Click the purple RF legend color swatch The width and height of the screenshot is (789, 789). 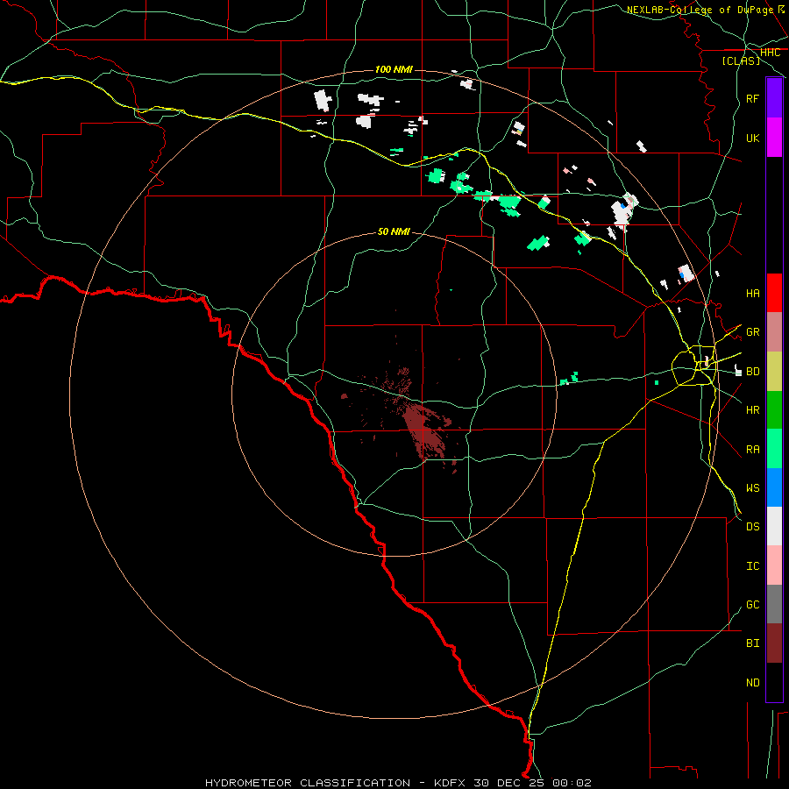(774, 98)
